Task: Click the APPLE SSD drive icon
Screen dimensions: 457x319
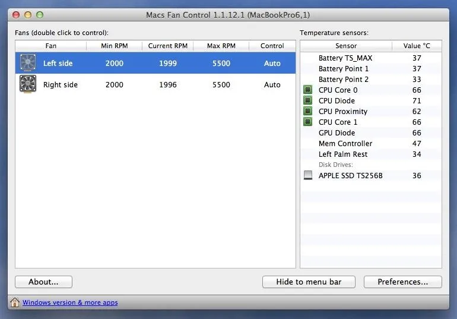Action: point(308,176)
